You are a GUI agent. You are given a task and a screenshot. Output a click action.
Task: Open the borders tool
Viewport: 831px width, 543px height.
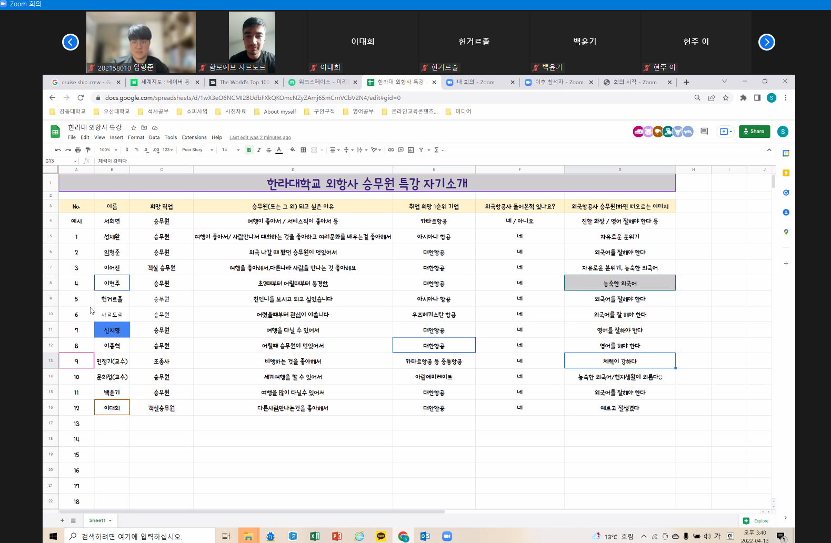pos(303,150)
